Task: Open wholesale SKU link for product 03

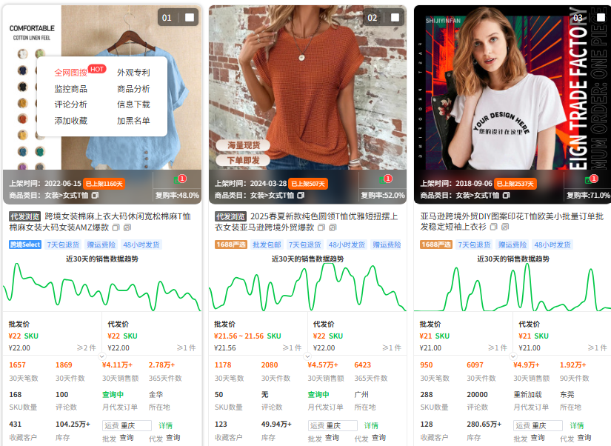Action: (442, 336)
